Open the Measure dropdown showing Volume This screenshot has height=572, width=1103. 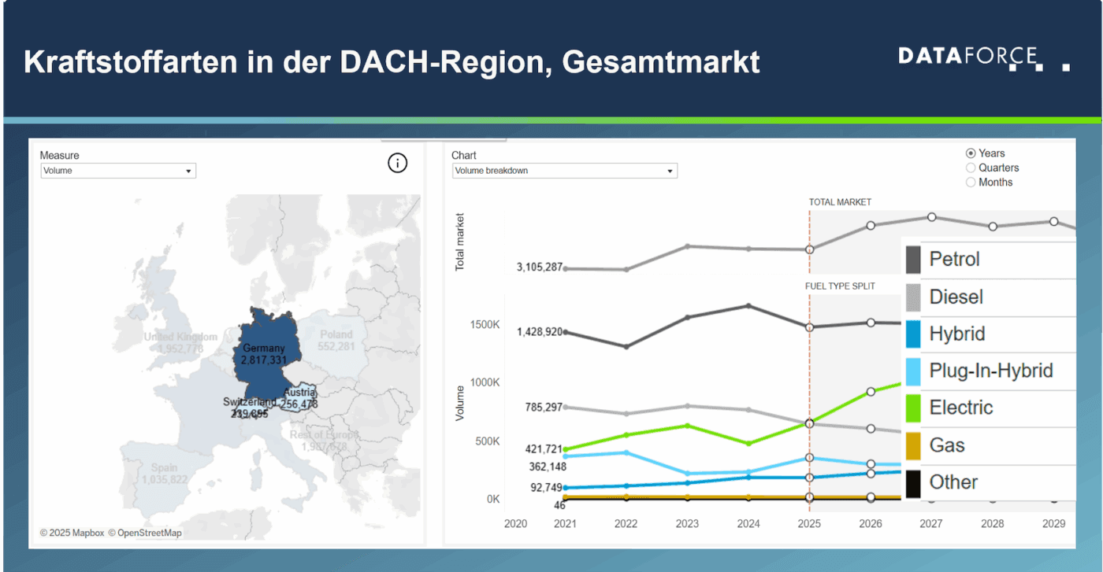[x=118, y=171]
